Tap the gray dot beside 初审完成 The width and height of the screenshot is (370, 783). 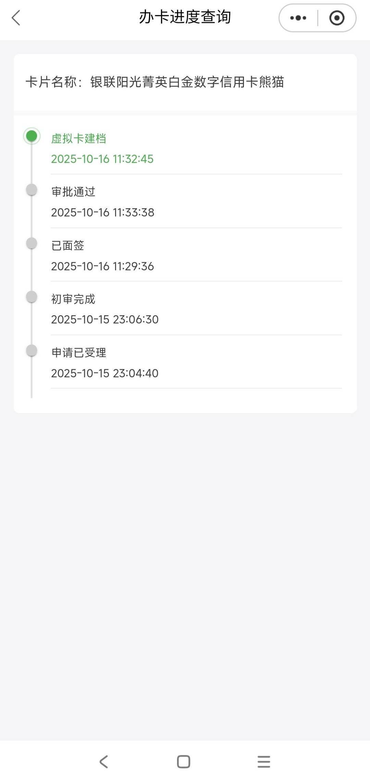[x=32, y=297]
